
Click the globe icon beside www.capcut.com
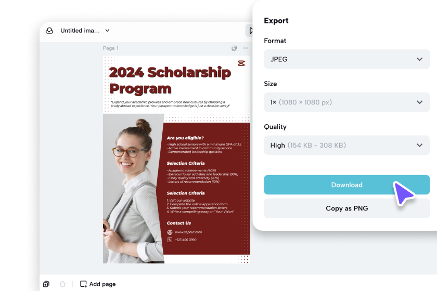click(170, 232)
